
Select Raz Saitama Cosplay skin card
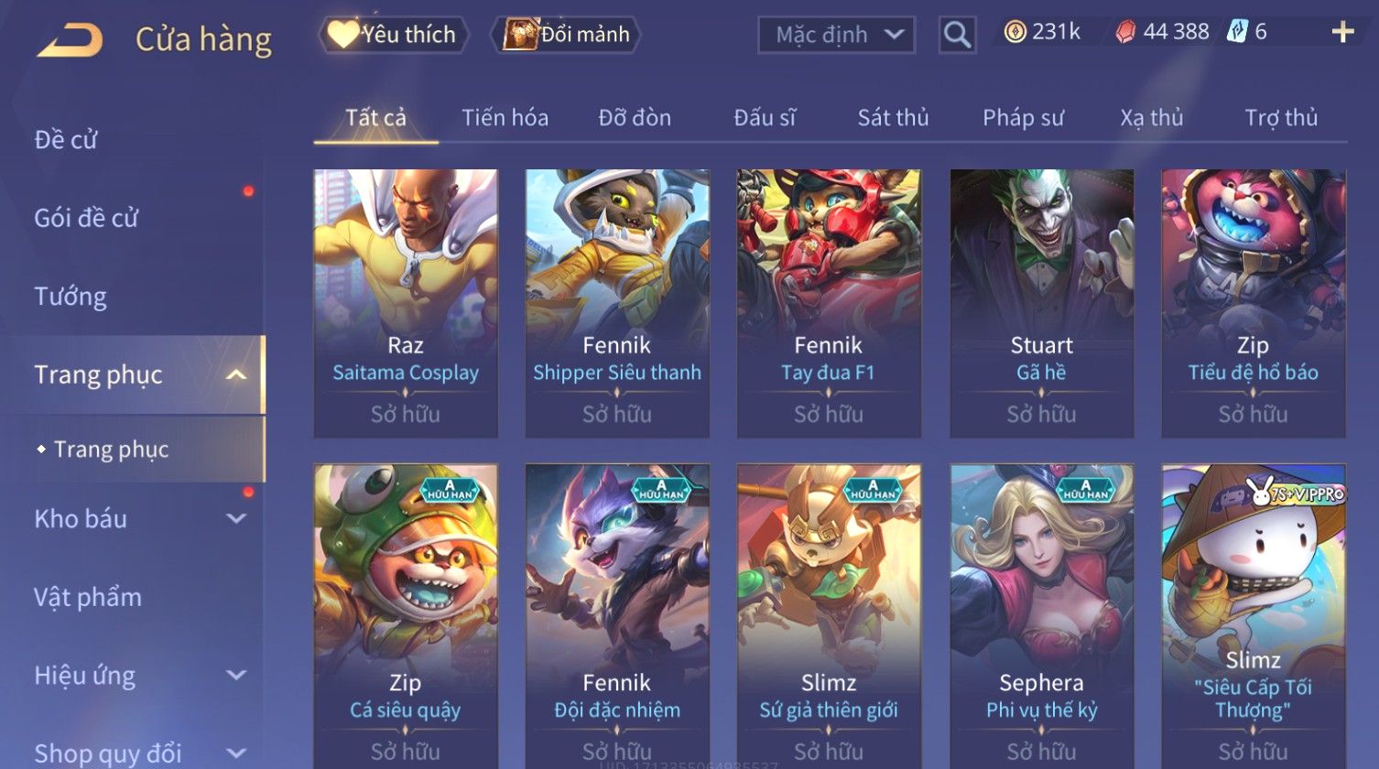406,303
